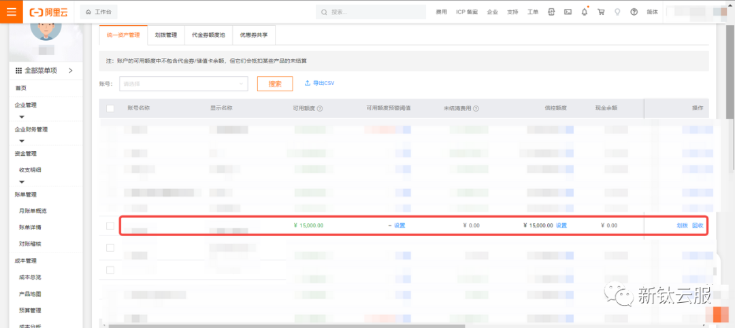Click the 导出CSV link
Viewport: 735px width, 328px height.
click(x=319, y=83)
